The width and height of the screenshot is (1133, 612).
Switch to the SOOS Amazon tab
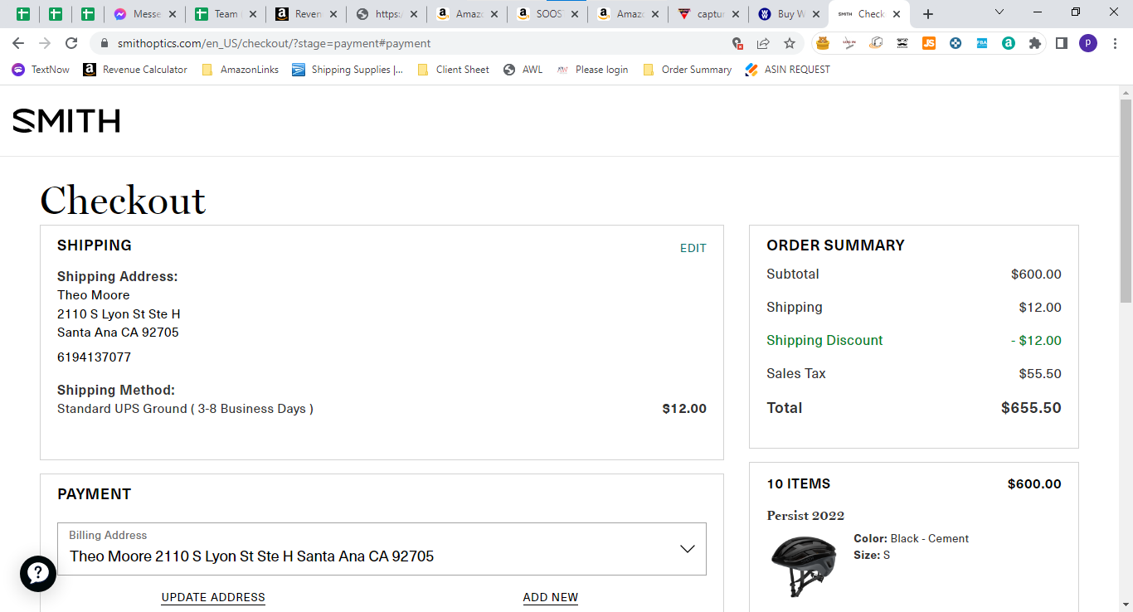(547, 14)
